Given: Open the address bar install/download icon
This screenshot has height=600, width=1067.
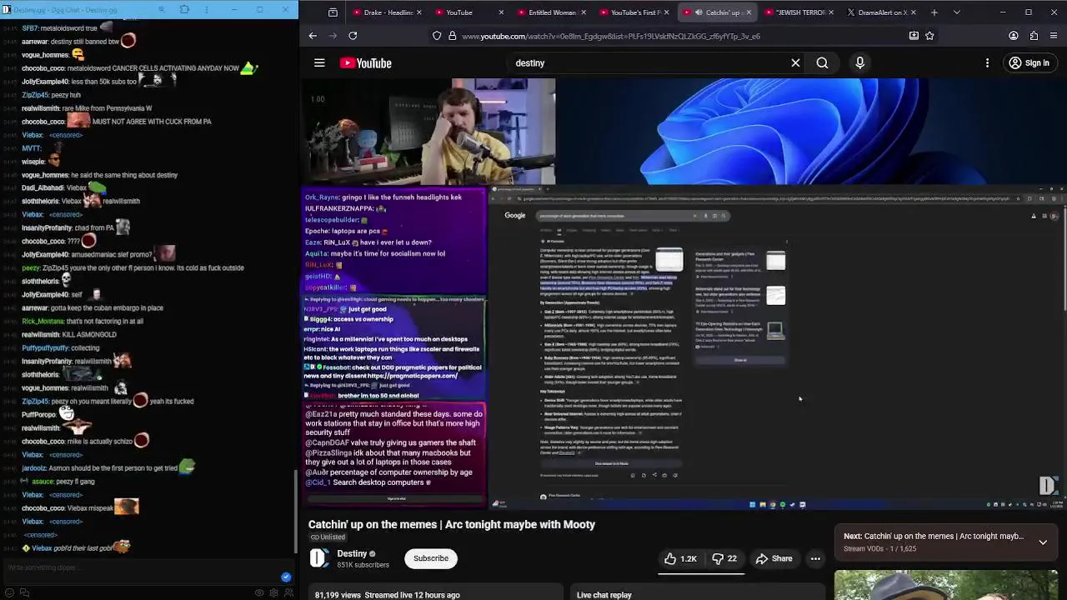Looking at the screenshot, I should pos(914,36).
